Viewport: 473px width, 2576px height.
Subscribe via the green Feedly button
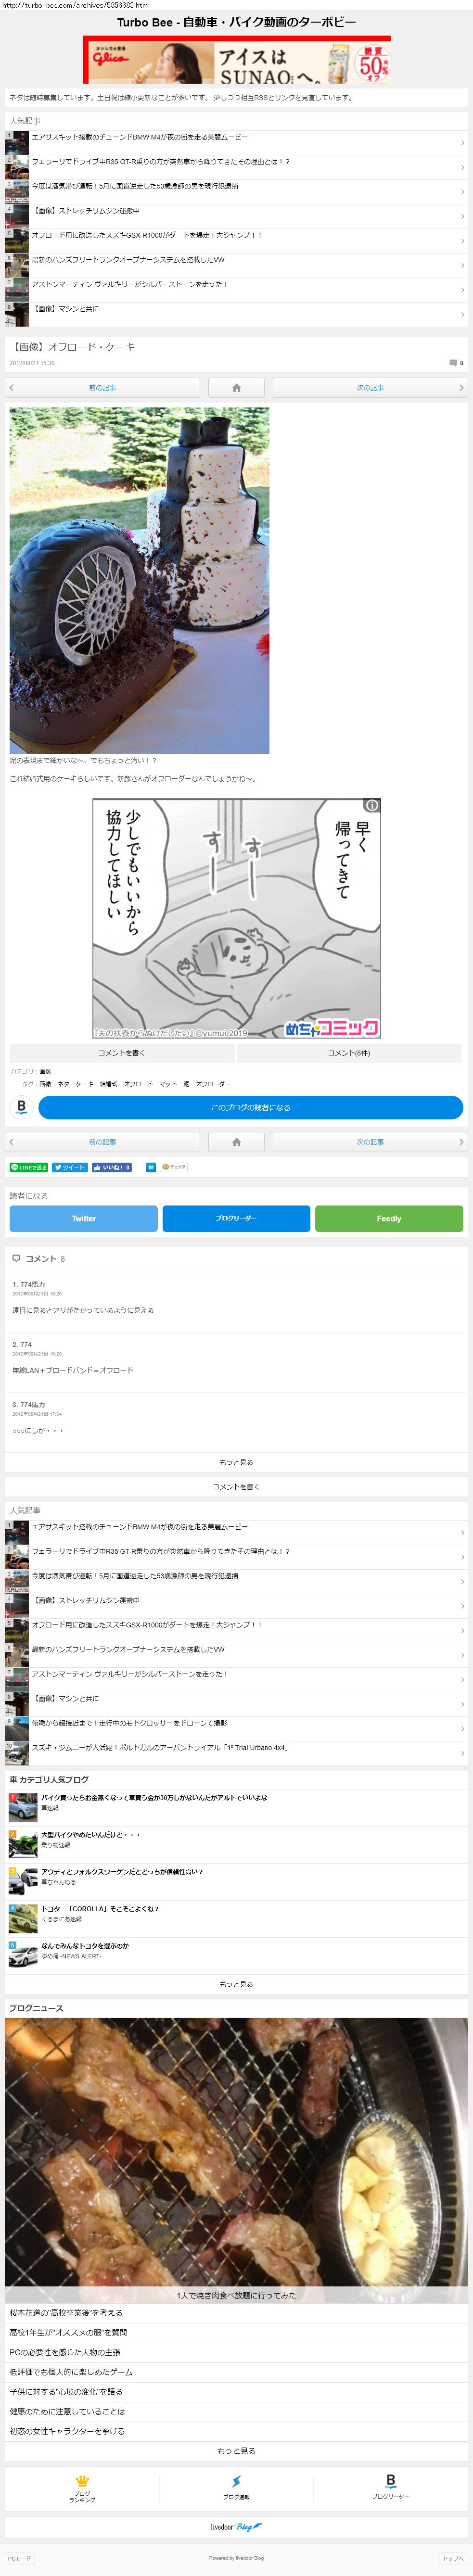click(389, 1218)
